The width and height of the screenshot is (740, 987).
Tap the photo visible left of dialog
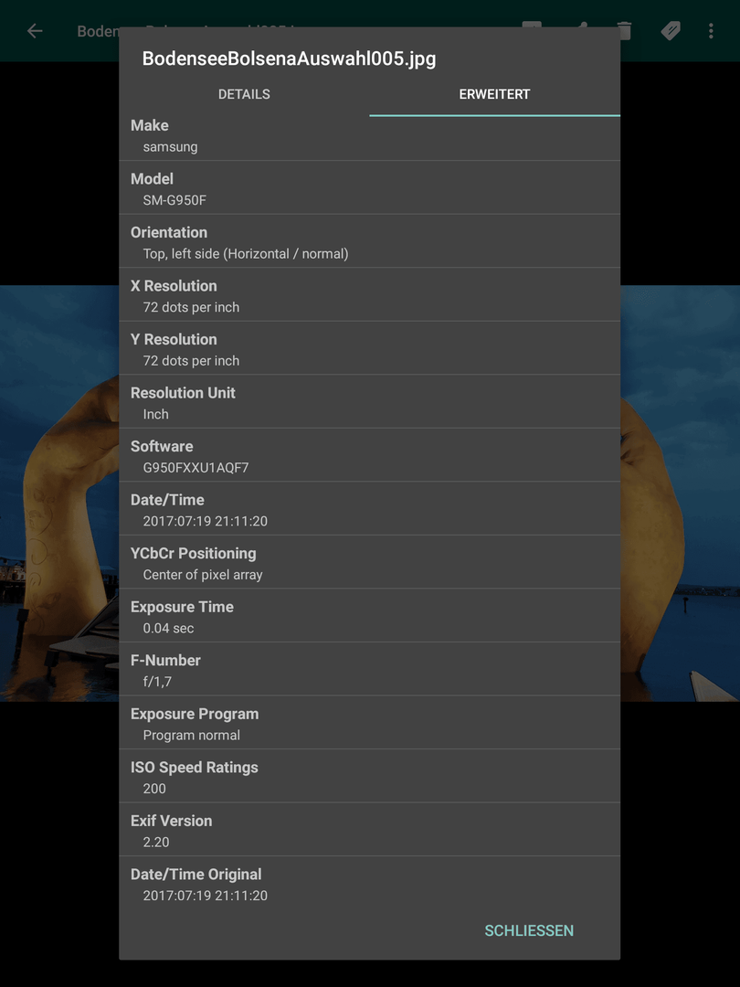tap(59, 493)
